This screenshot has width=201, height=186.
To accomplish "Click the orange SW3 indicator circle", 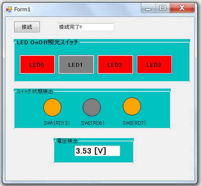I will [x=132, y=106].
